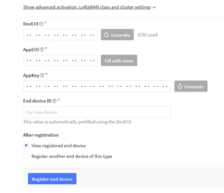Click the '0/50 used' counter text
The height and width of the screenshot is (193, 224).
147,35
